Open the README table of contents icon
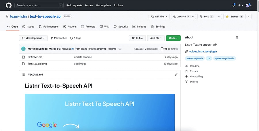The height and width of the screenshot is (131, 259). pyautogui.click(x=24, y=75)
